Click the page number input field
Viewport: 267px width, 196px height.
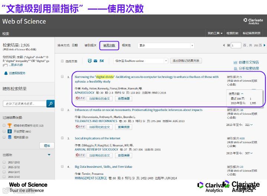click(236, 45)
